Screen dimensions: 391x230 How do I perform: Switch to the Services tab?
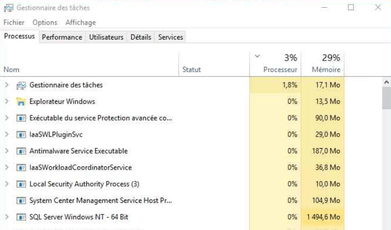(170, 37)
